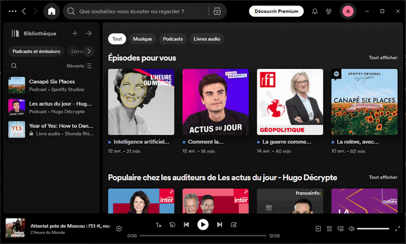
Task: Click the '14 avr. • 40 min' episode info
Action: (x=274, y=151)
